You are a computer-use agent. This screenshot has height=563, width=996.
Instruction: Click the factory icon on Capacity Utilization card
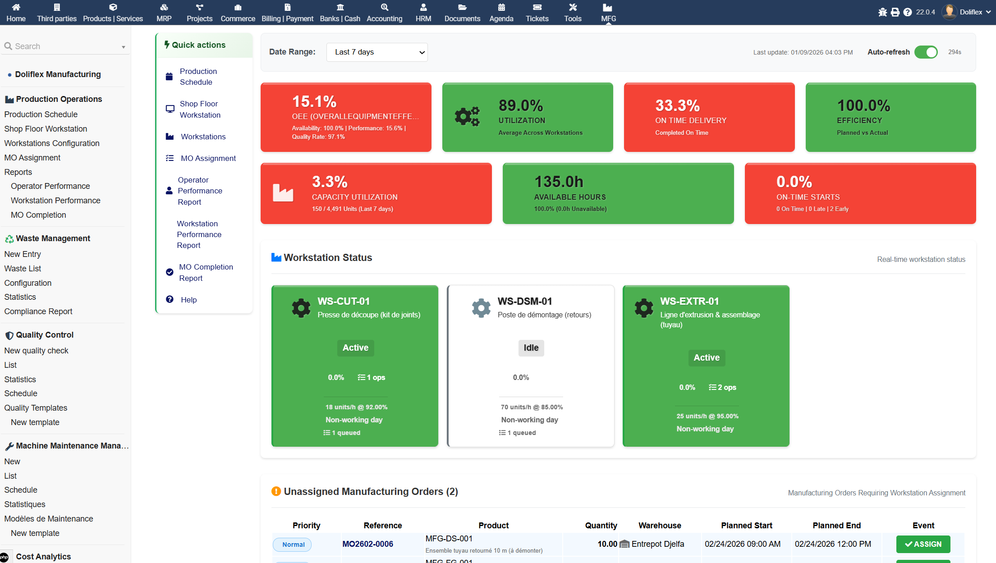[283, 193]
